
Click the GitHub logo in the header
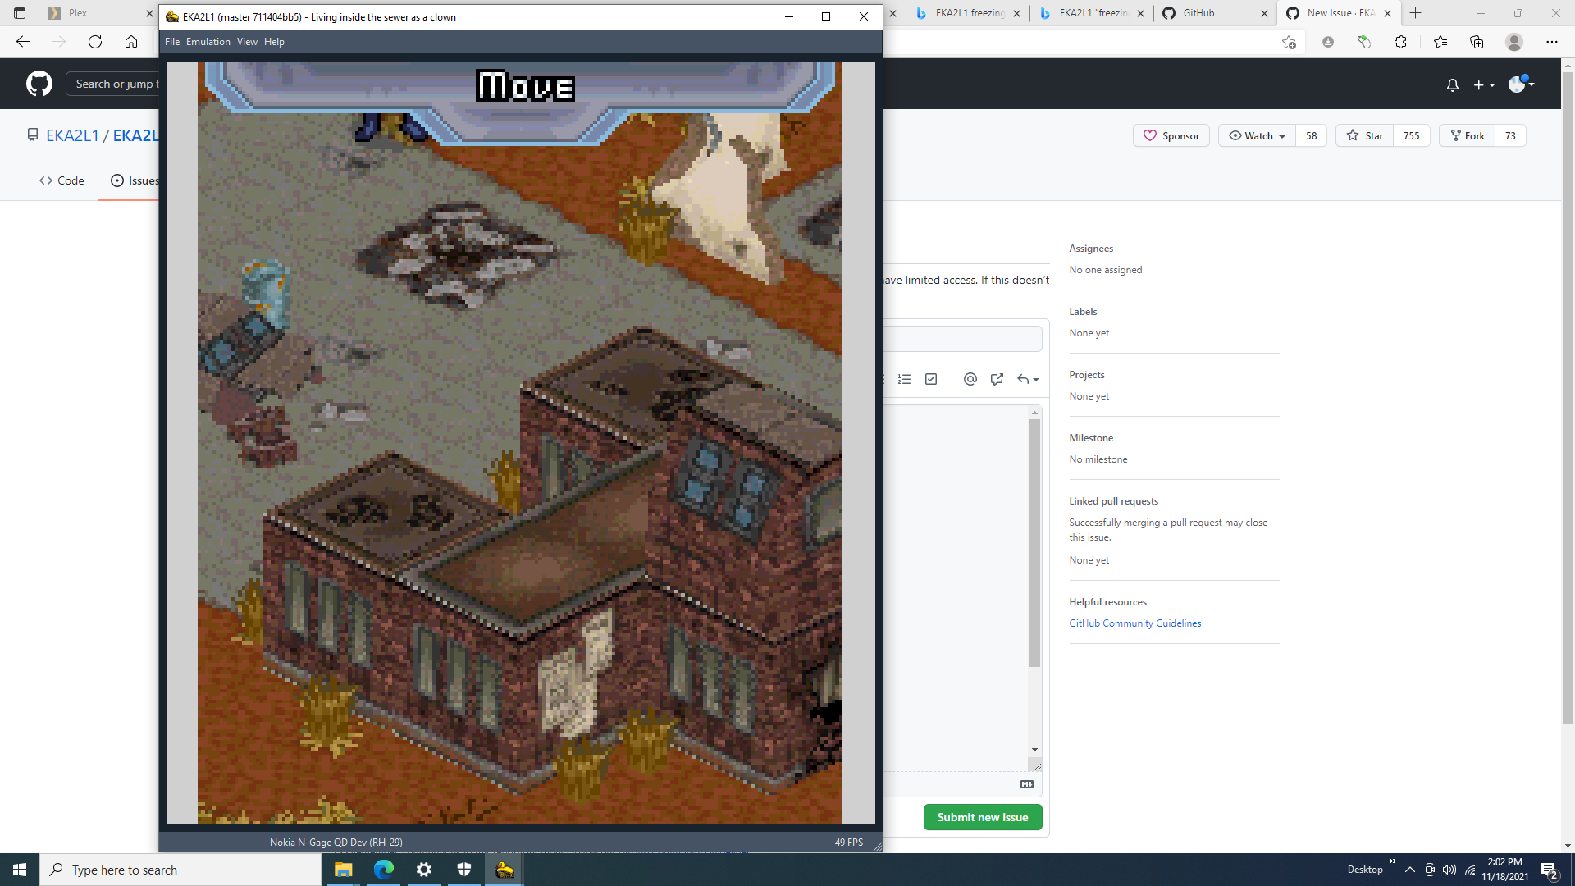point(38,83)
